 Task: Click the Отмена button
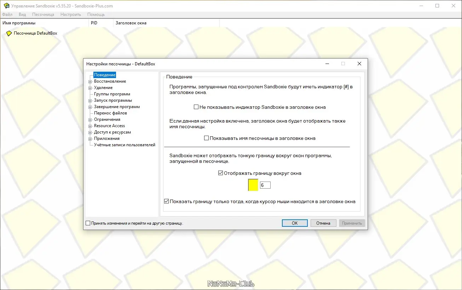(x=323, y=223)
